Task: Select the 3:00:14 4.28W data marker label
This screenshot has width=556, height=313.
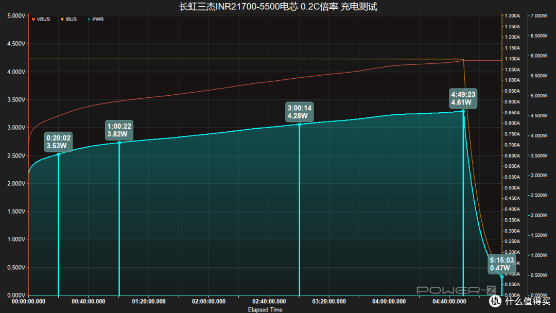Action: click(300, 112)
